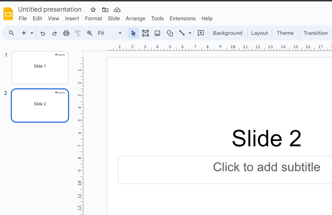332x215 pixels.
Task: Open the Format menu
Action: pyautogui.click(x=93, y=19)
